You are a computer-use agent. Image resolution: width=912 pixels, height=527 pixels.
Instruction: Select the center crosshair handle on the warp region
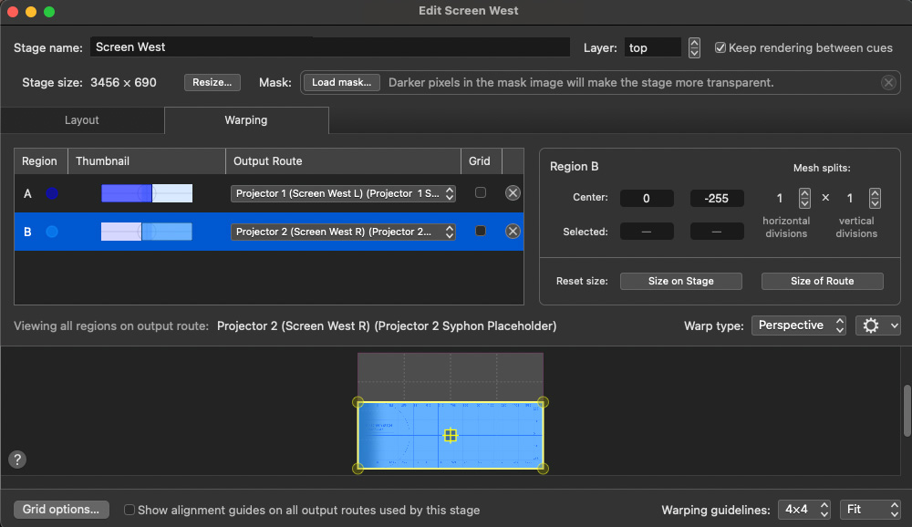[x=451, y=435]
